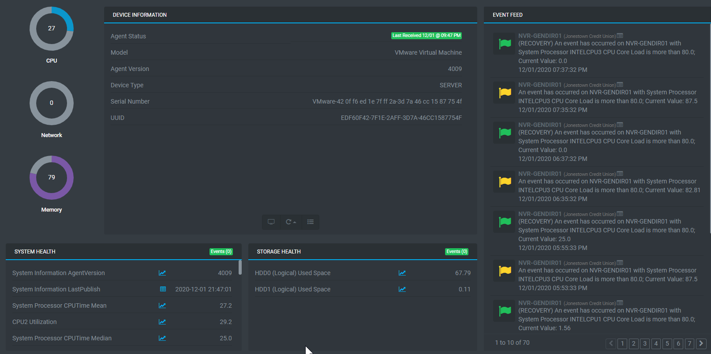Click the Event Feed panel scrollbar
Viewport: 711px width, 354px height.
710,128
